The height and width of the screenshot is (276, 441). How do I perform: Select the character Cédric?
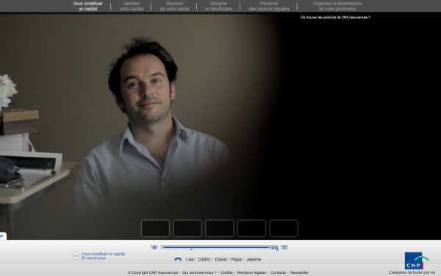point(204,259)
